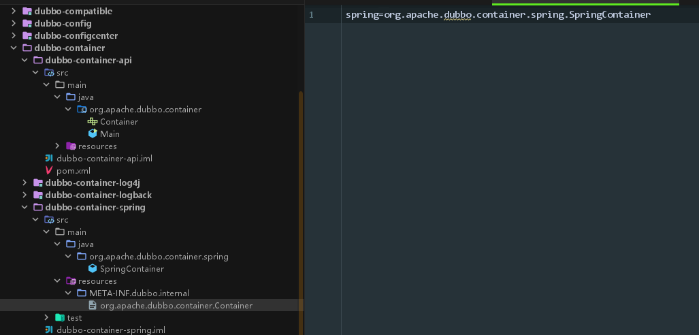Click the Main class icon

[93, 134]
